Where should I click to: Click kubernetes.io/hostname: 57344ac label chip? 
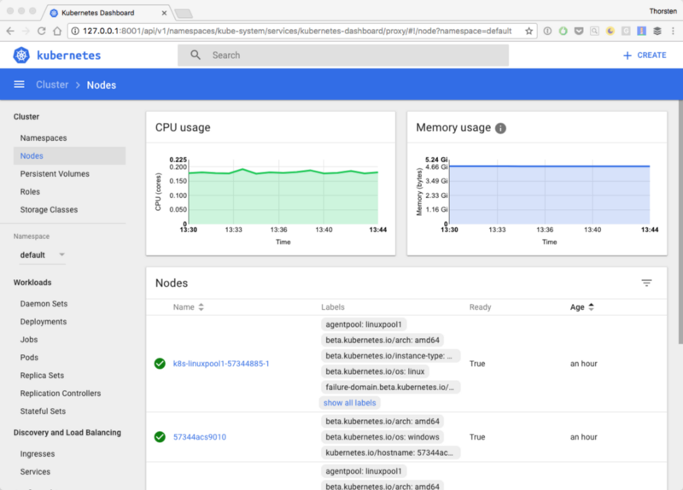tap(390, 452)
